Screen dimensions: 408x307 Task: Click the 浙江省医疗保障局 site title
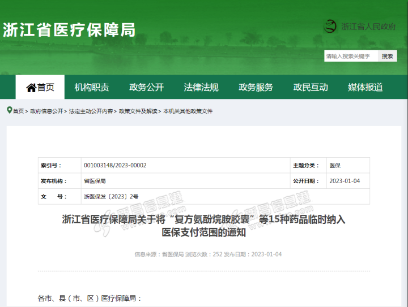tap(69, 30)
